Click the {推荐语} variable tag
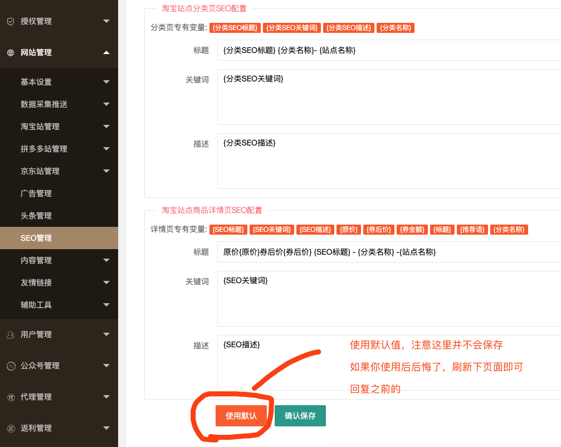561x447 pixels. point(472,230)
